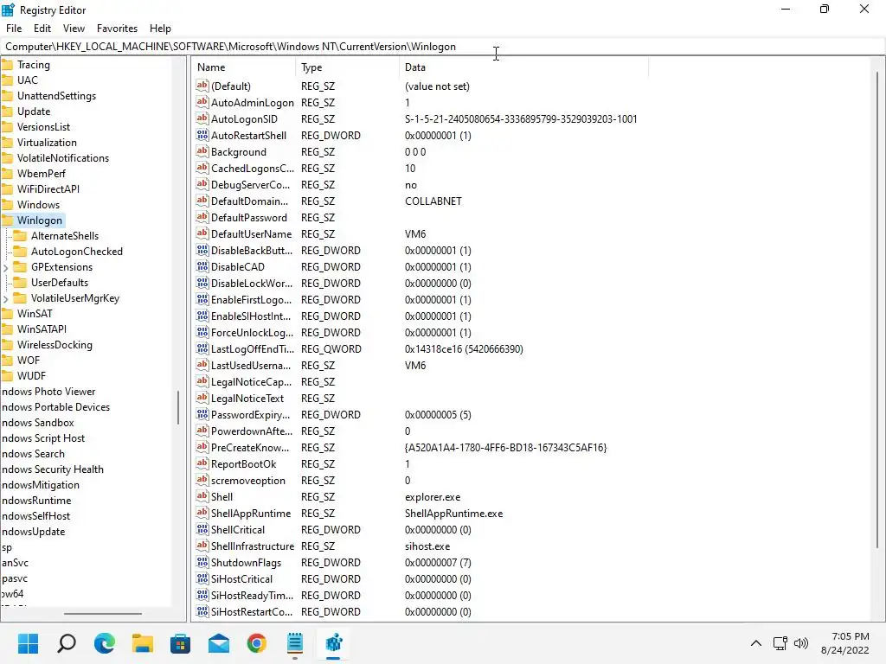The height and width of the screenshot is (664, 886).
Task: Click the string icon for ReportBootOk
Action: (x=202, y=464)
